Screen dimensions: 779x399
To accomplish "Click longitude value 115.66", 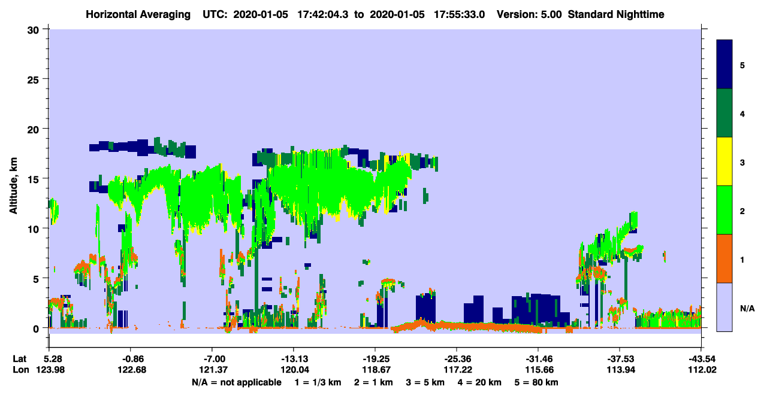I will pyautogui.click(x=538, y=369).
